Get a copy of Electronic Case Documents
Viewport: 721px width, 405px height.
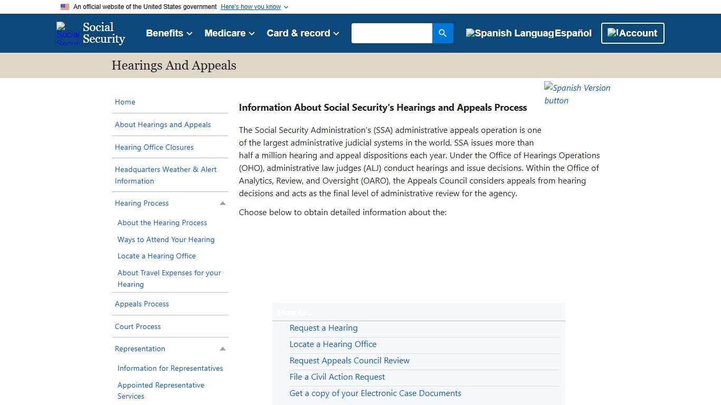pyautogui.click(x=375, y=393)
